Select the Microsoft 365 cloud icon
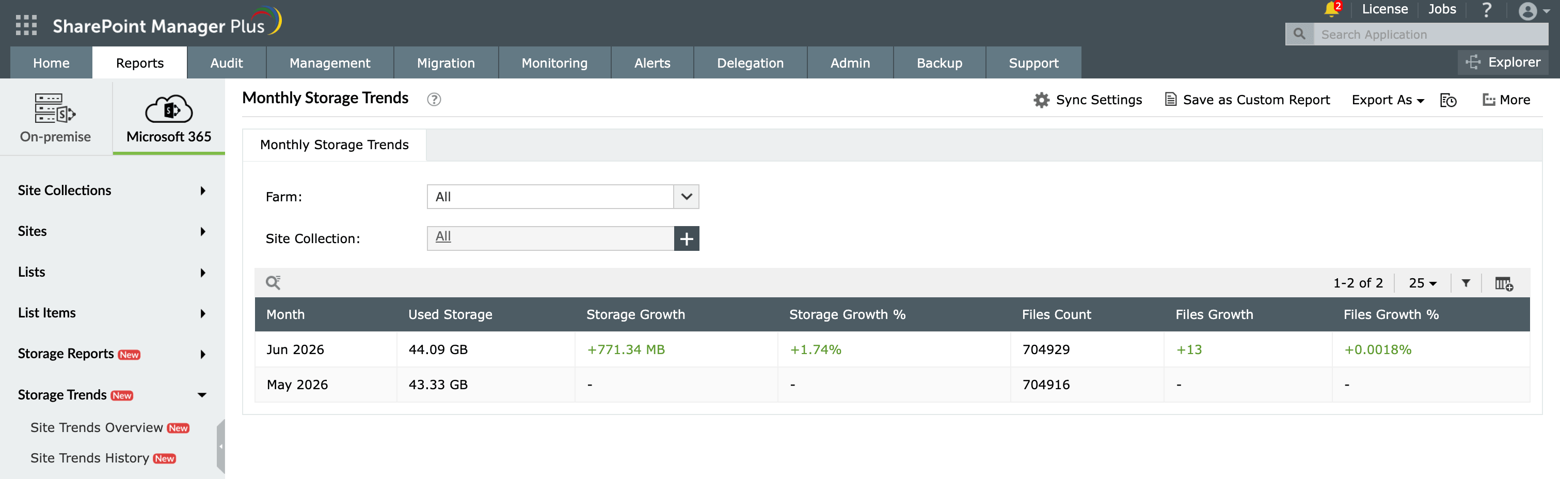Image resolution: width=1560 pixels, height=479 pixels. click(169, 109)
